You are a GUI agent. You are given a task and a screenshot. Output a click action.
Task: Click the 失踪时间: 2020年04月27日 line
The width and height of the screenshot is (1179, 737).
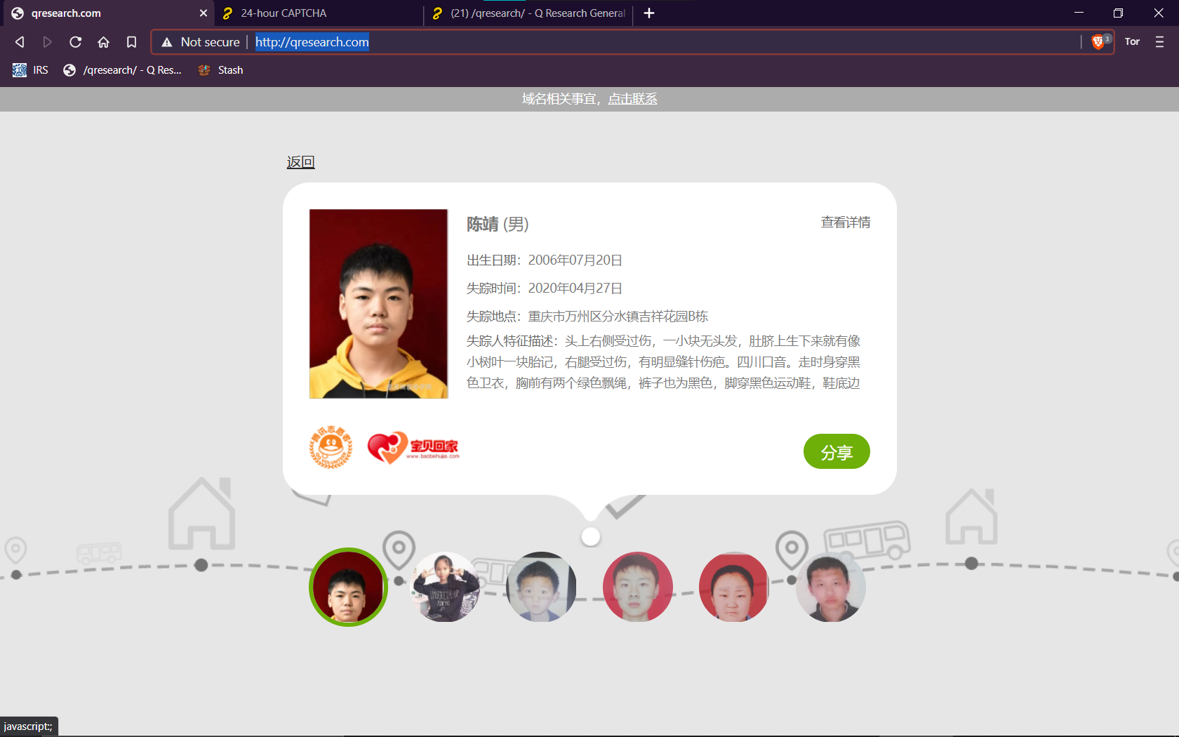[545, 288]
